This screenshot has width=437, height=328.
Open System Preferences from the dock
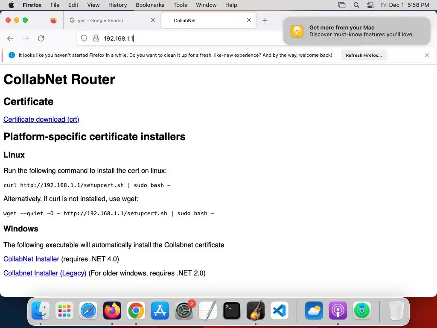[x=184, y=310]
